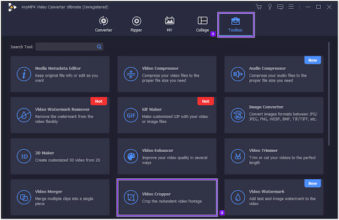Open Video Merger title text
Image resolution: width=339 pixels, height=220 pixels.
[x=49, y=192]
